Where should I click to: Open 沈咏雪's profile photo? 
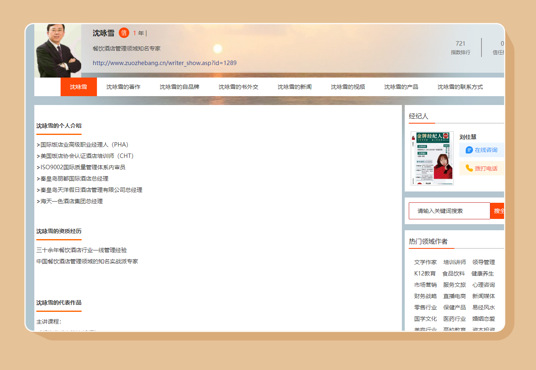58,50
